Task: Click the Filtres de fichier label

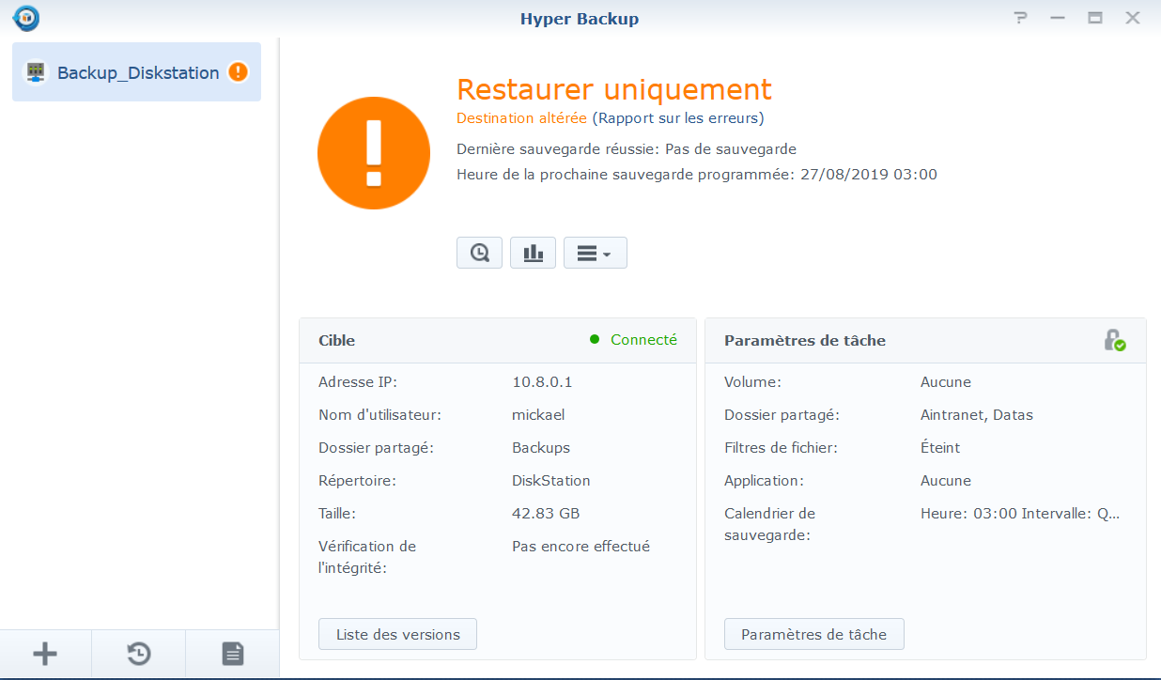Action: coord(781,448)
